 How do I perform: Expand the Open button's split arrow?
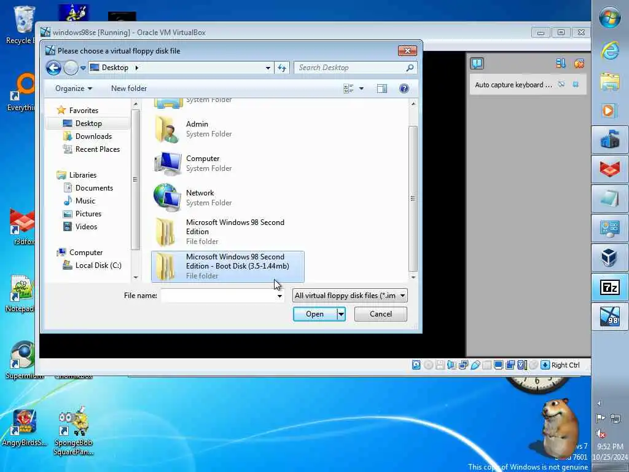(x=341, y=314)
